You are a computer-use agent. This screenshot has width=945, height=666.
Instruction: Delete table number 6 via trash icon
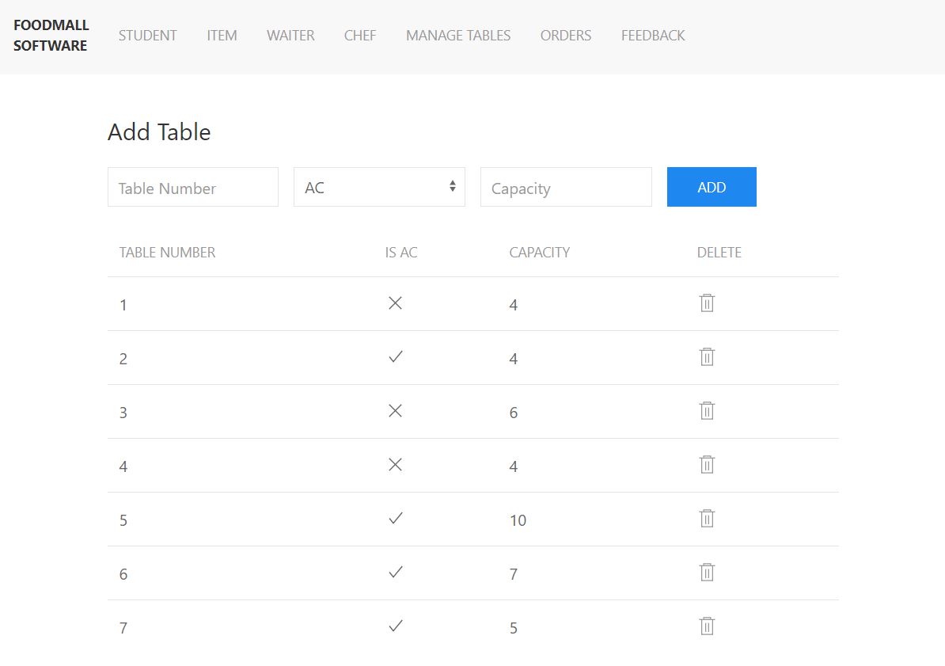(707, 572)
